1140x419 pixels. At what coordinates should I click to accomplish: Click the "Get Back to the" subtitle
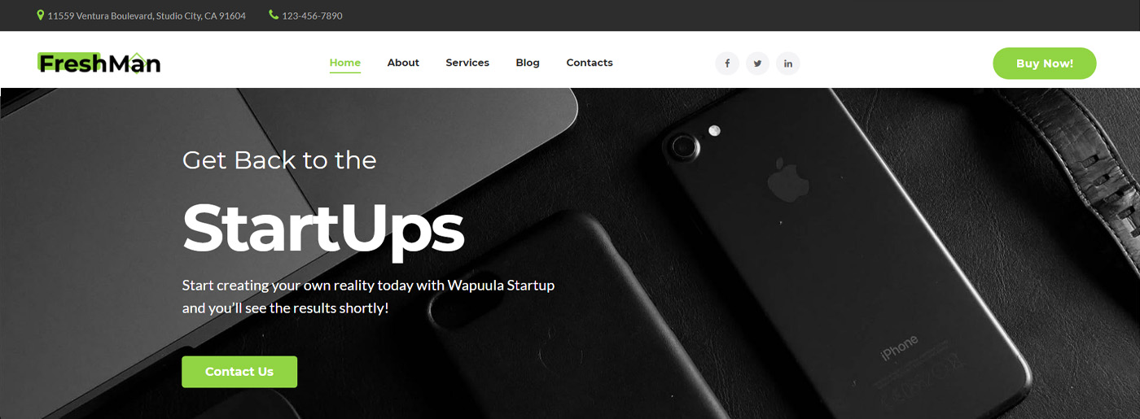pyautogui.click(x=279, y=159)
